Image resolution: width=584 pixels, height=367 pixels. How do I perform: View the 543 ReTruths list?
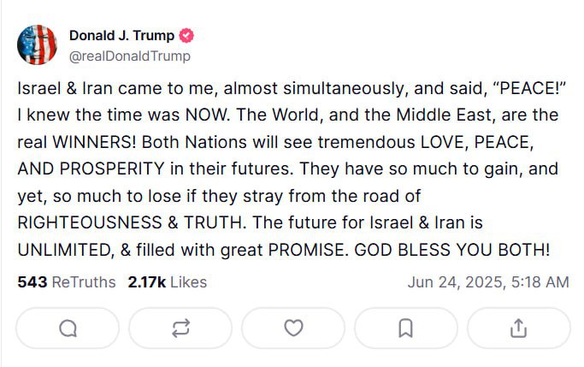(66, 281)
